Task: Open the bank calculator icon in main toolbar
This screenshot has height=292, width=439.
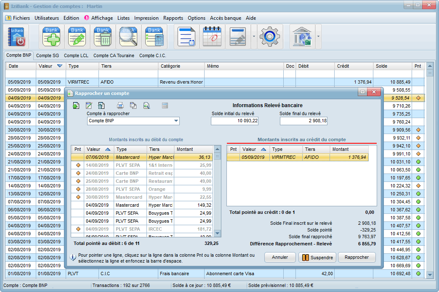Action: [154, 37]
